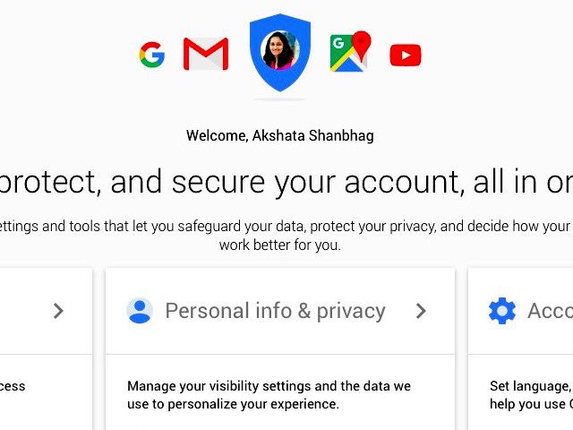Click the leftmost card's cut-off description text
573x430 pixels.
[13, 386]
